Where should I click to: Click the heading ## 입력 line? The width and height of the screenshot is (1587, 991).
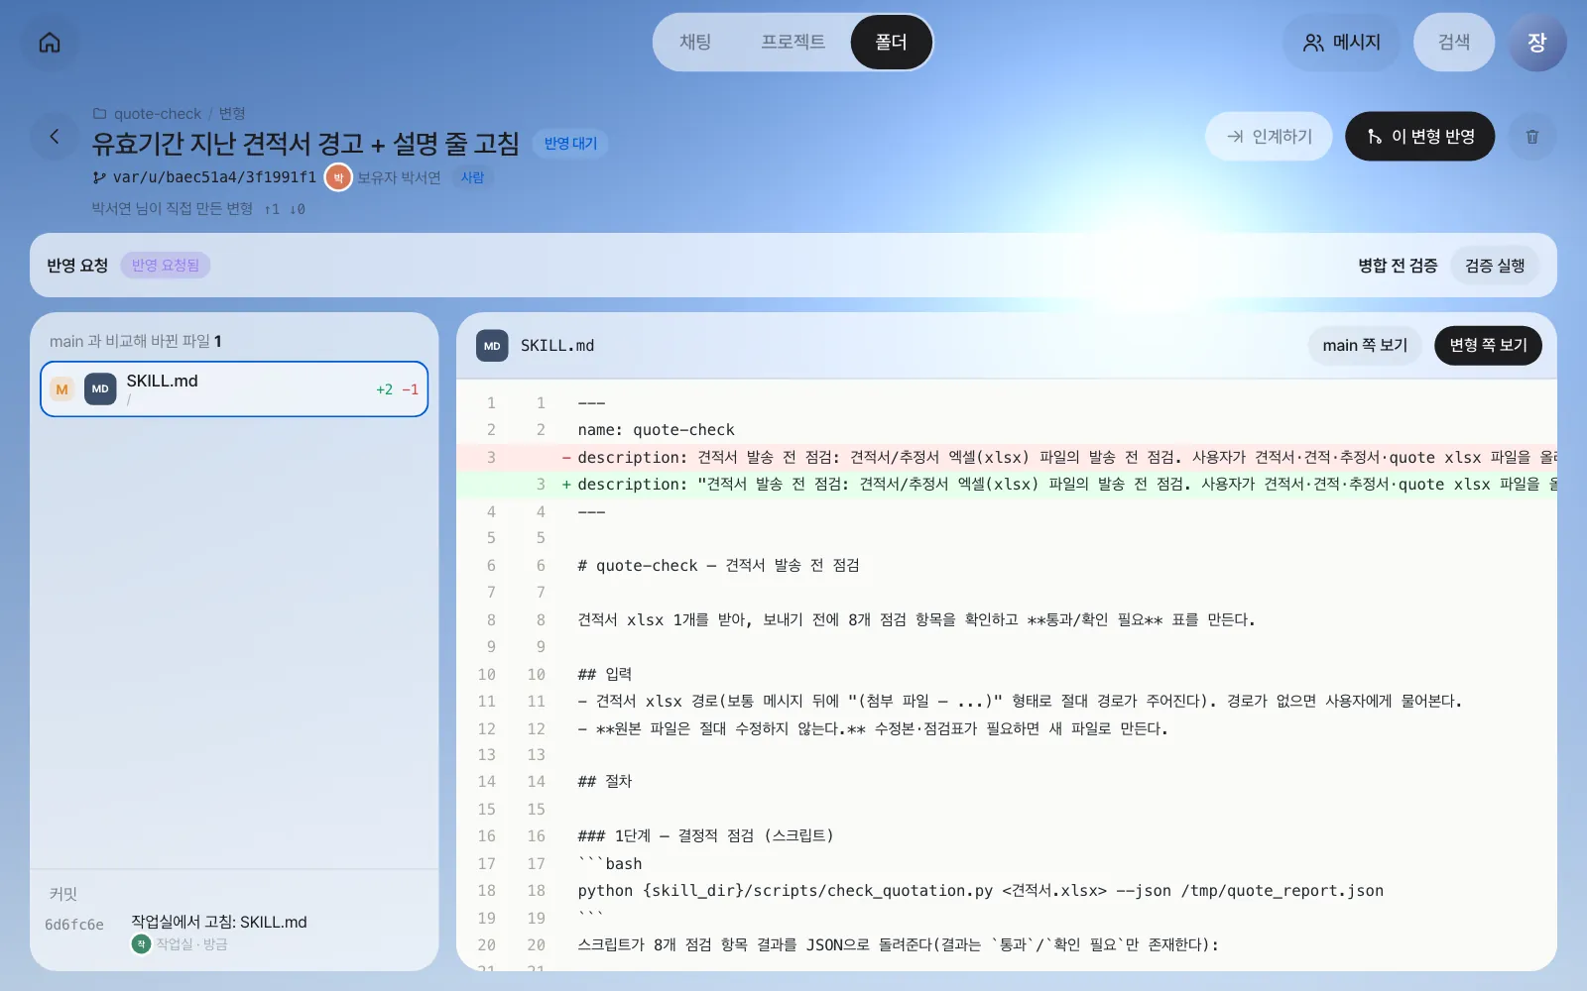click(605, 674)
